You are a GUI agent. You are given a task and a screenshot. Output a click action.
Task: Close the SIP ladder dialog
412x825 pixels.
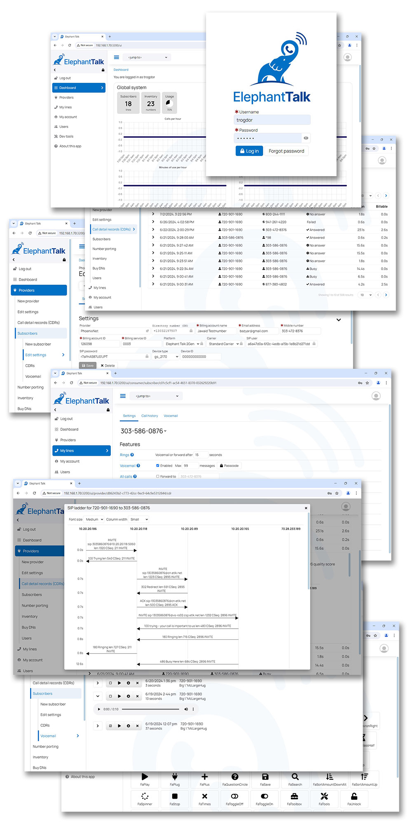306,508
